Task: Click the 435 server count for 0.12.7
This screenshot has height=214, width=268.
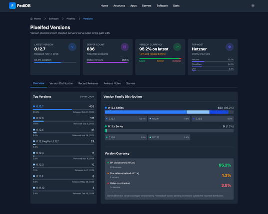Action: point(92,106)
